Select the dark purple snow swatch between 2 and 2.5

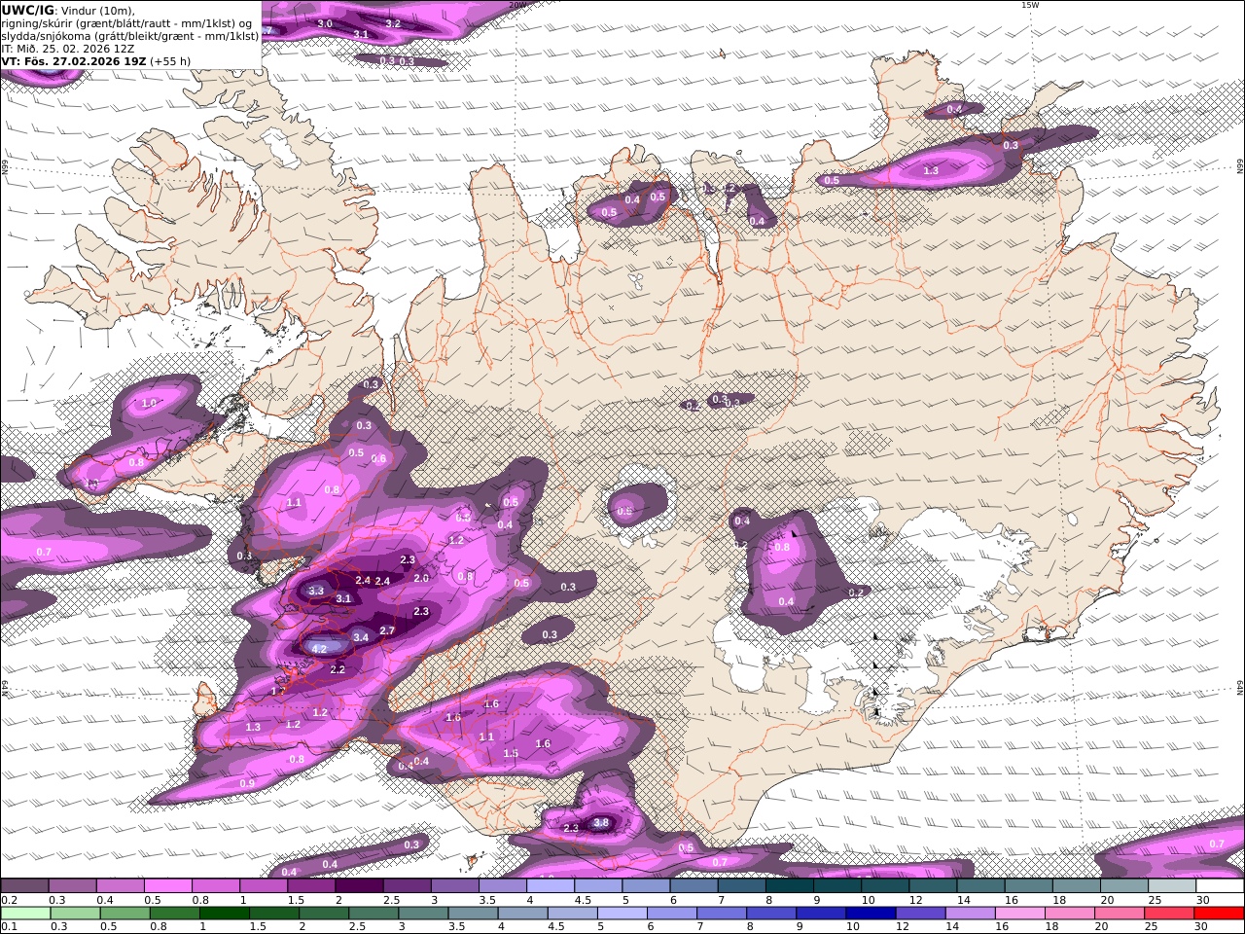click(x=358, y=886)
